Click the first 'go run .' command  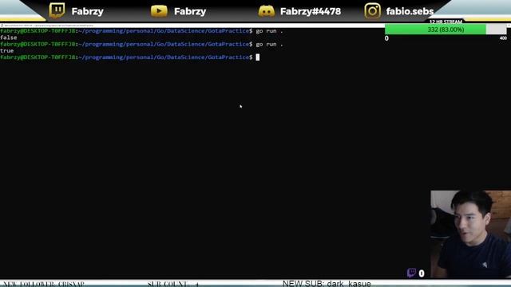point(269,31)
